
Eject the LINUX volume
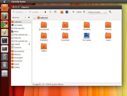tap(29, 44)
